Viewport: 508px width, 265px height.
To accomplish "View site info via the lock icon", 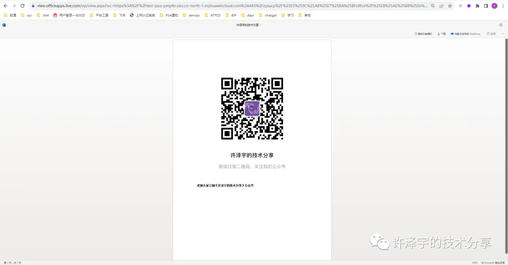I will pyautogui.click(x=33, y=6).
